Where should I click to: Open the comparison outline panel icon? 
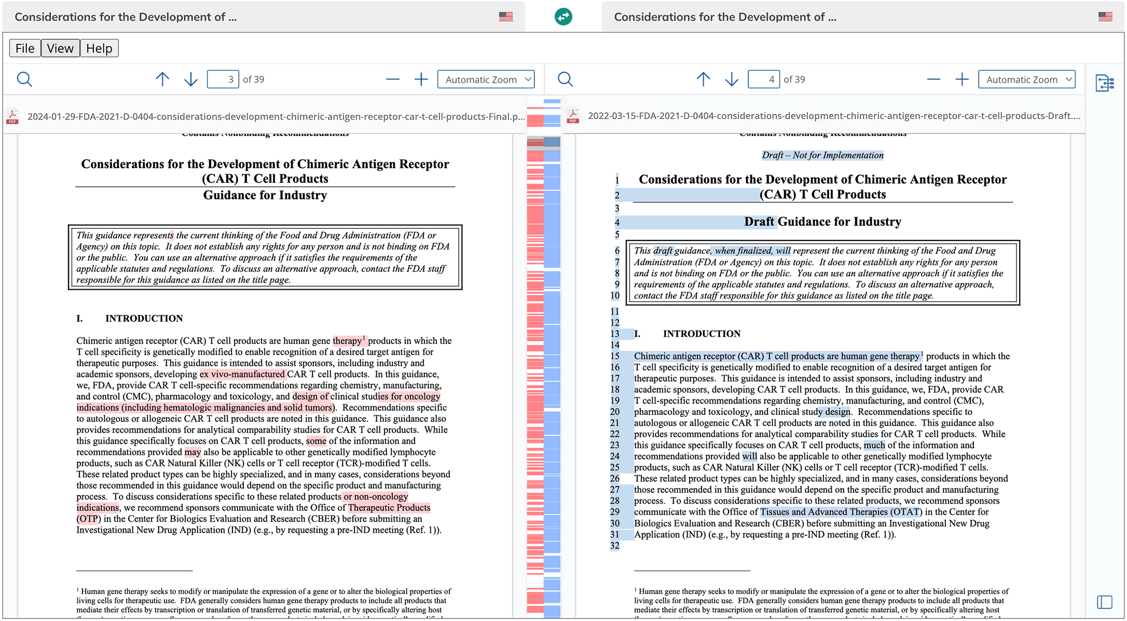click(x=1105, y=83)
